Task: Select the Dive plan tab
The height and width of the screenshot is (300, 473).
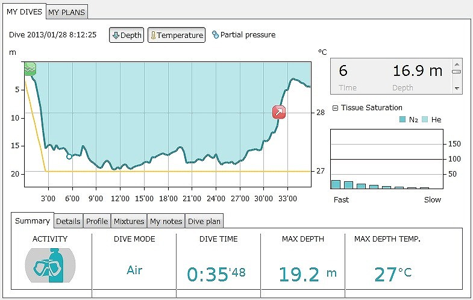Action: click(x=204, y=221)
